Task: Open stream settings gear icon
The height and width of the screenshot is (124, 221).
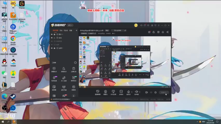Action: pyautogui.click(x=155, y=92)
